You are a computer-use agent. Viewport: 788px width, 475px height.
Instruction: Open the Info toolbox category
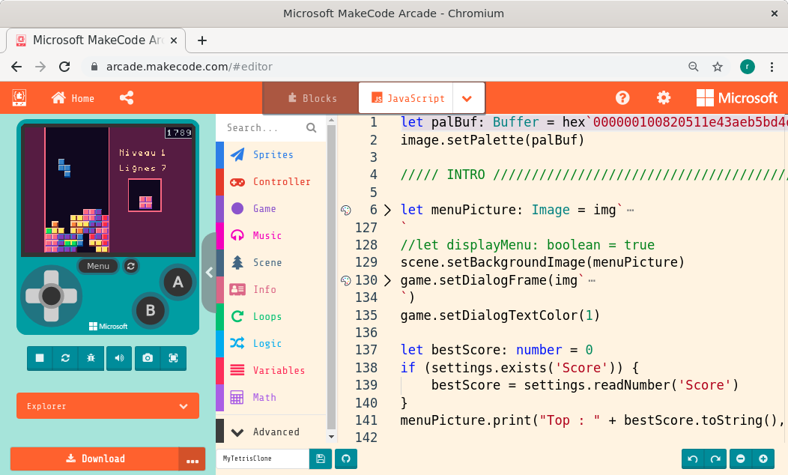coord(271,289)
